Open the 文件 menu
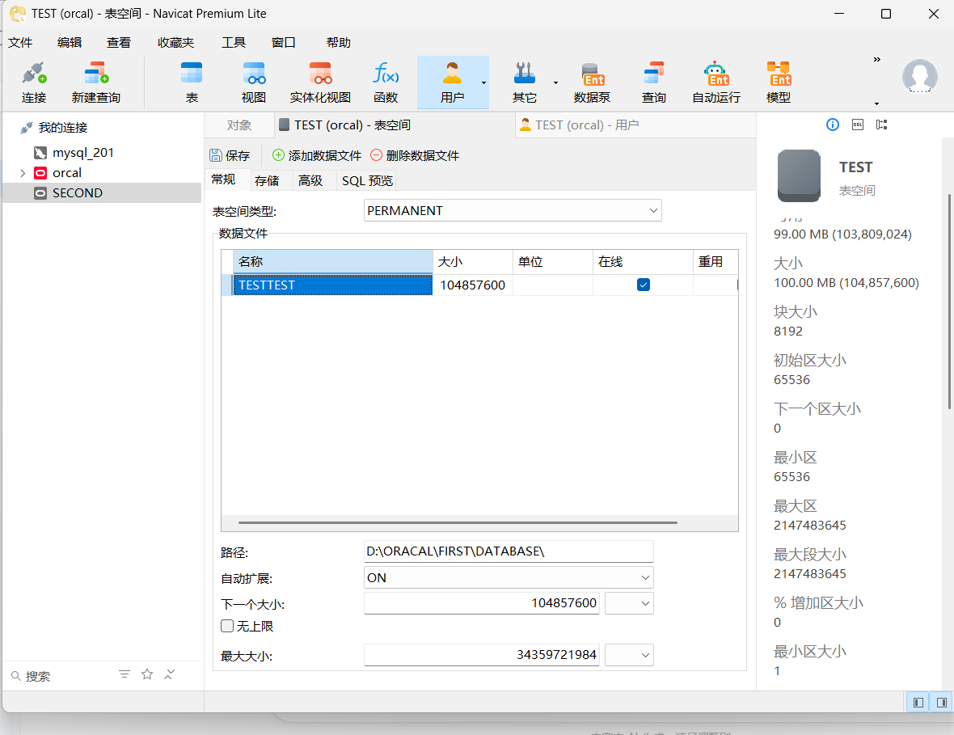954x735 pixels. [20, 43]
